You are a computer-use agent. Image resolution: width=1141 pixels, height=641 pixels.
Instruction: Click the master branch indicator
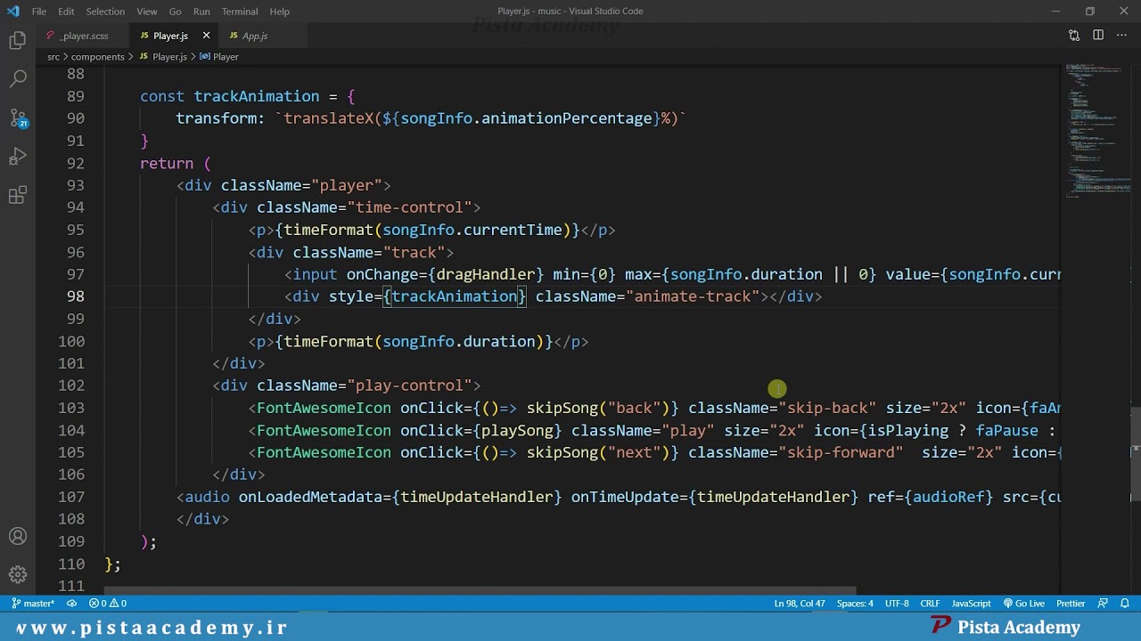[x=33, y=604]
